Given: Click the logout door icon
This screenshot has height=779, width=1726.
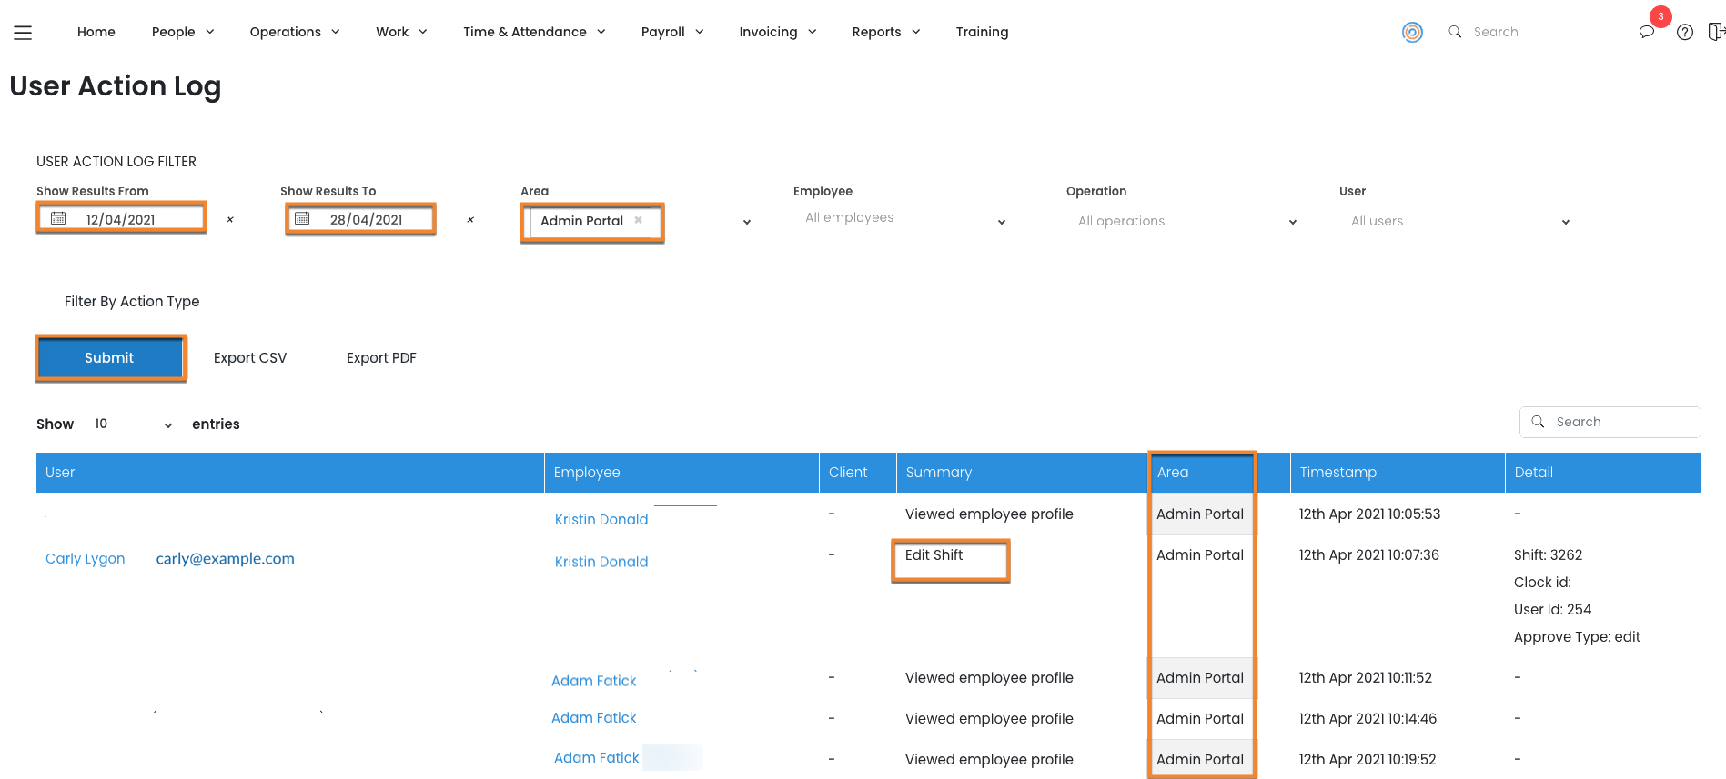Looking at the screenshot, I should point(1715,32).
